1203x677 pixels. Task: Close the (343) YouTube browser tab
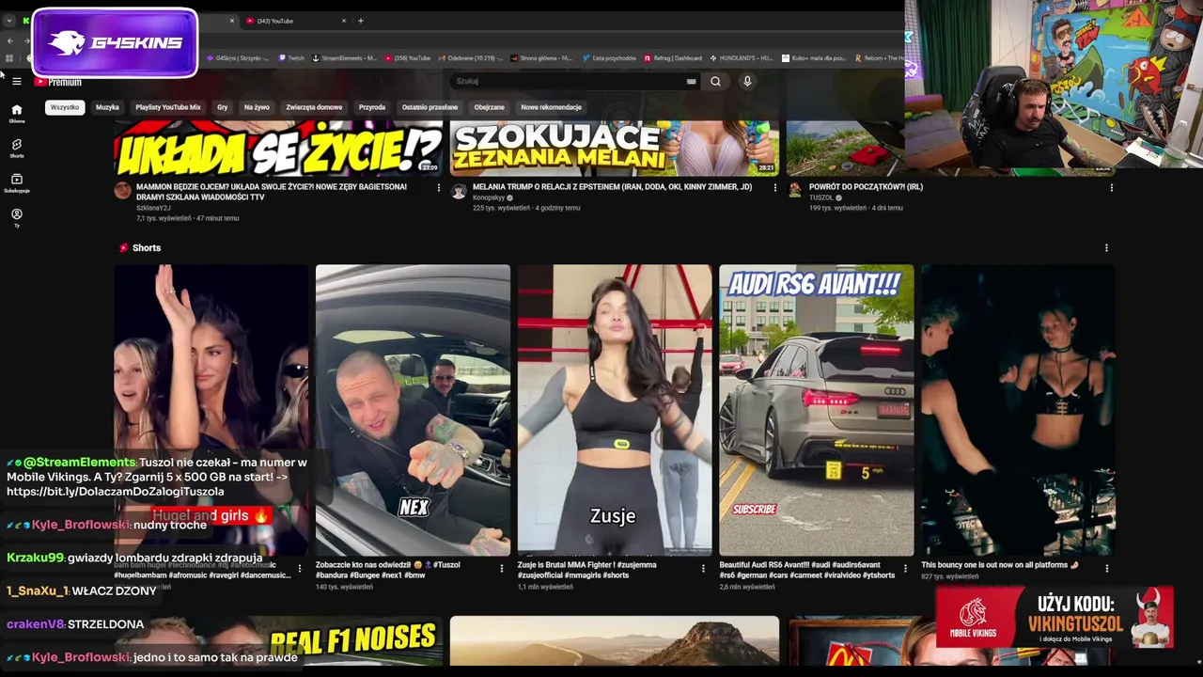coord(344,21)
